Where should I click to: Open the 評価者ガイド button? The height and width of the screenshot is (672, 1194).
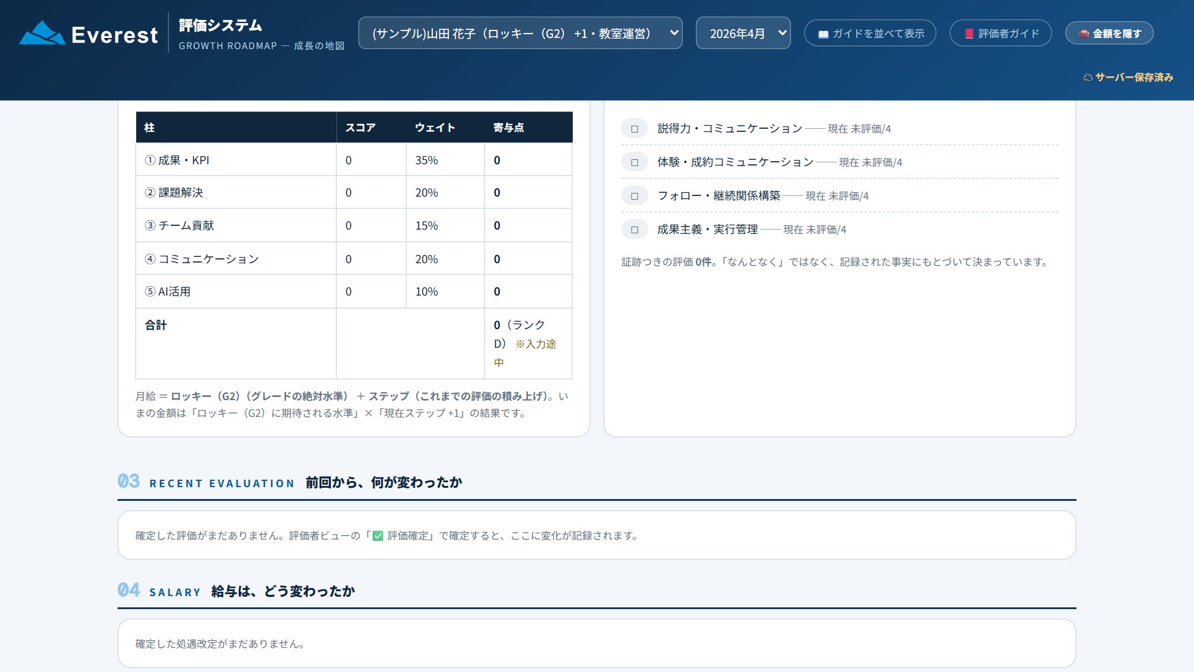click(x=1001, y=33)
